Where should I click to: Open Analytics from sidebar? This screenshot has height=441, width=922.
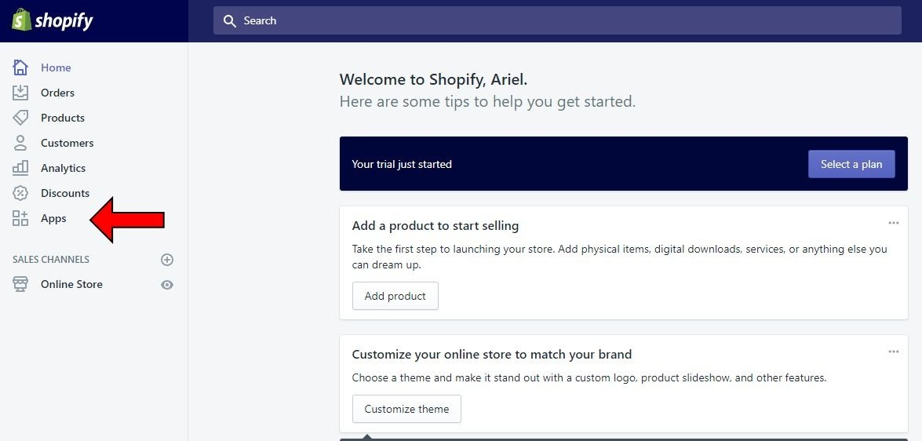click(63, 168)
